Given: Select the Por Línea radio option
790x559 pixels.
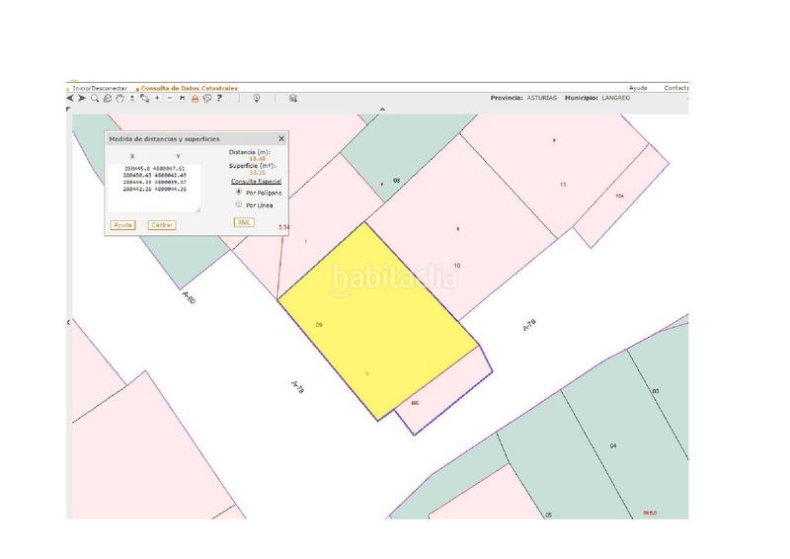Looking at the screenshot, I should [x=238, y=204].
